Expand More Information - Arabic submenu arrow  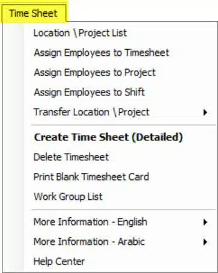(205, 242)
